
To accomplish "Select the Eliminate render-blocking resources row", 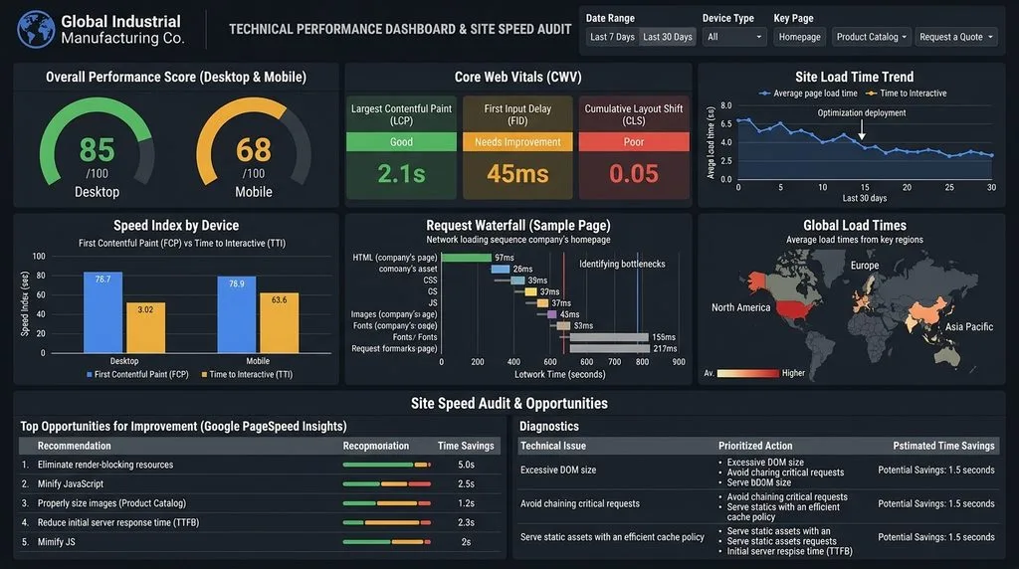I will (260, 465).
